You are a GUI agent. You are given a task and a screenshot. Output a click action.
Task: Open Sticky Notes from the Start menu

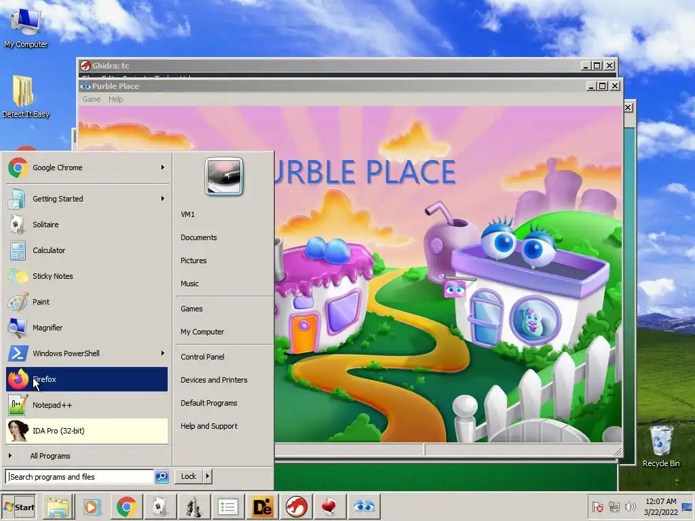point(87,276)
